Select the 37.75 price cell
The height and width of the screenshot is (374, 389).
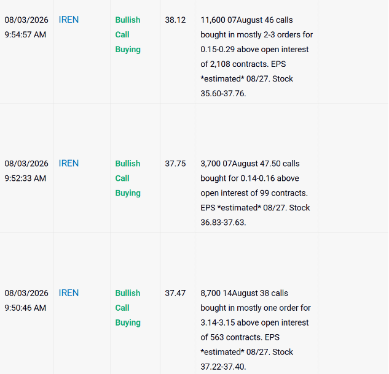pyautogui.click(x=175, y=164)
